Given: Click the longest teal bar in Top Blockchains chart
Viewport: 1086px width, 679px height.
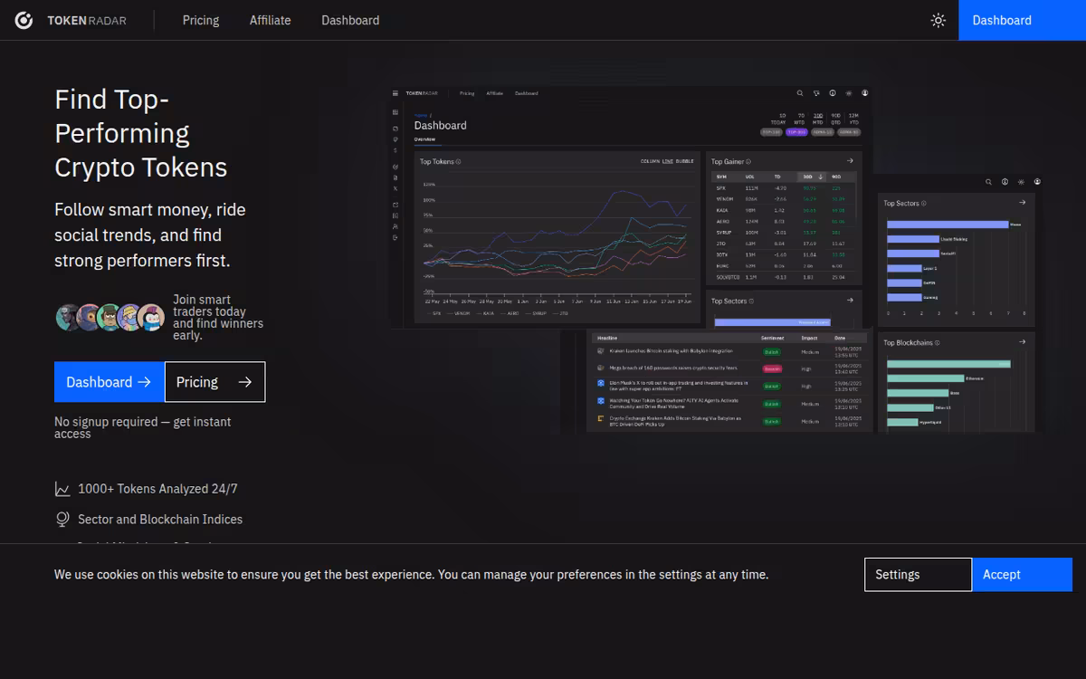Looking at the screenshot, I should coord(948,364).
